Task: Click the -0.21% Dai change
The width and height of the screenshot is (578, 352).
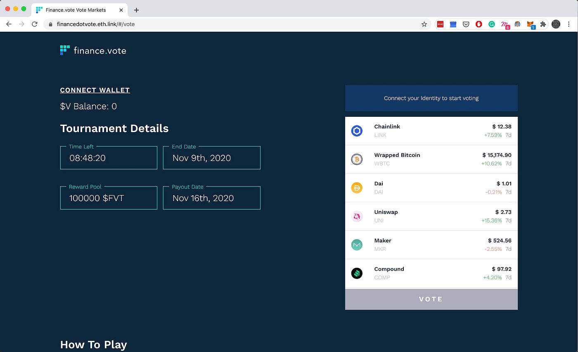Action: pyautogui.click(x=493, y=192)
